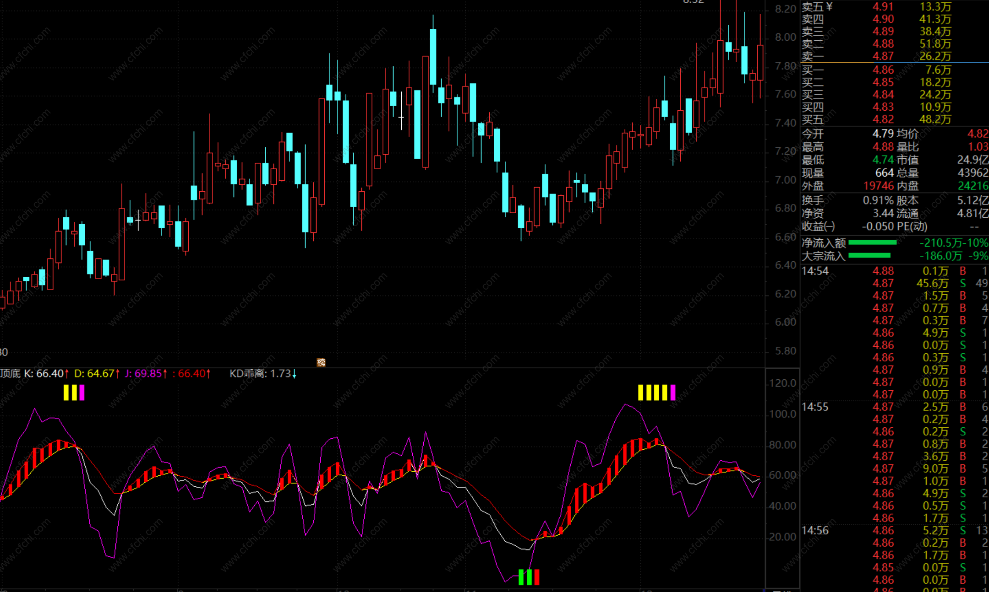The height and width of the screenshot is (592, 989).
Task: Click the 14:55 trade time entry
Action: [x=815, y=407]
